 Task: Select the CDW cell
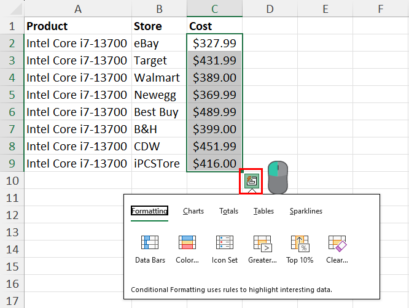(x=160, y=147)
